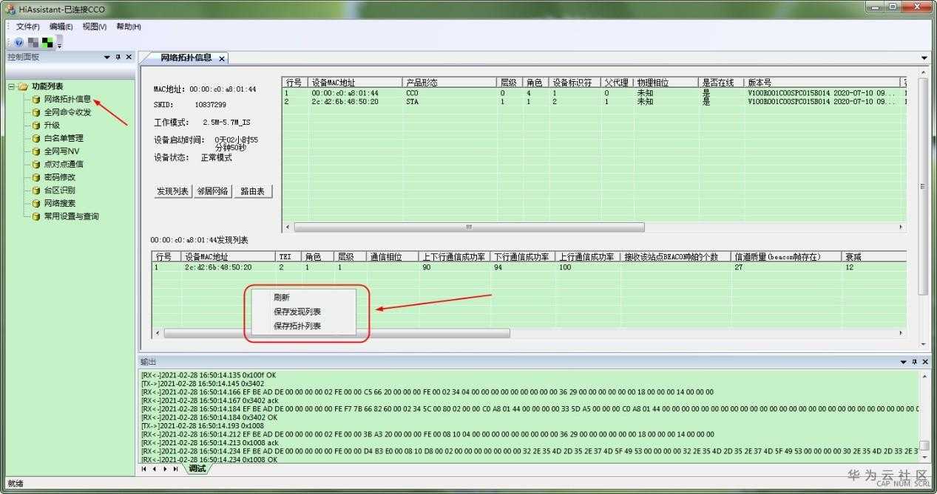Click the 衰减 column header

pos(874,257)
